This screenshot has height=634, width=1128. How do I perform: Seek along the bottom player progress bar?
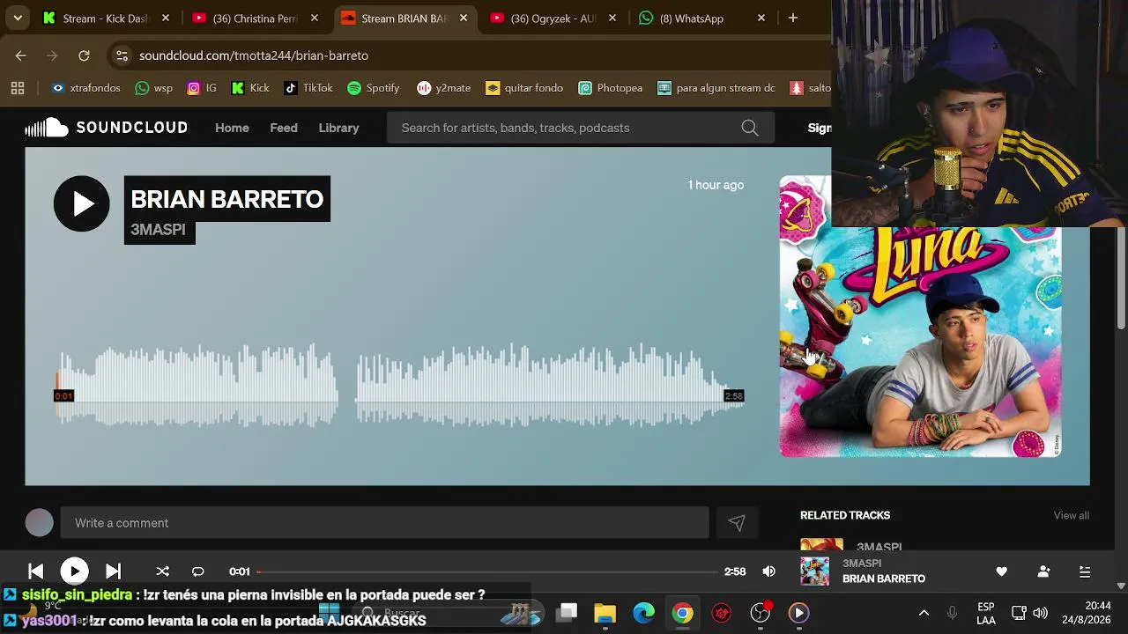pyautogui.click(x=487, y=571)
